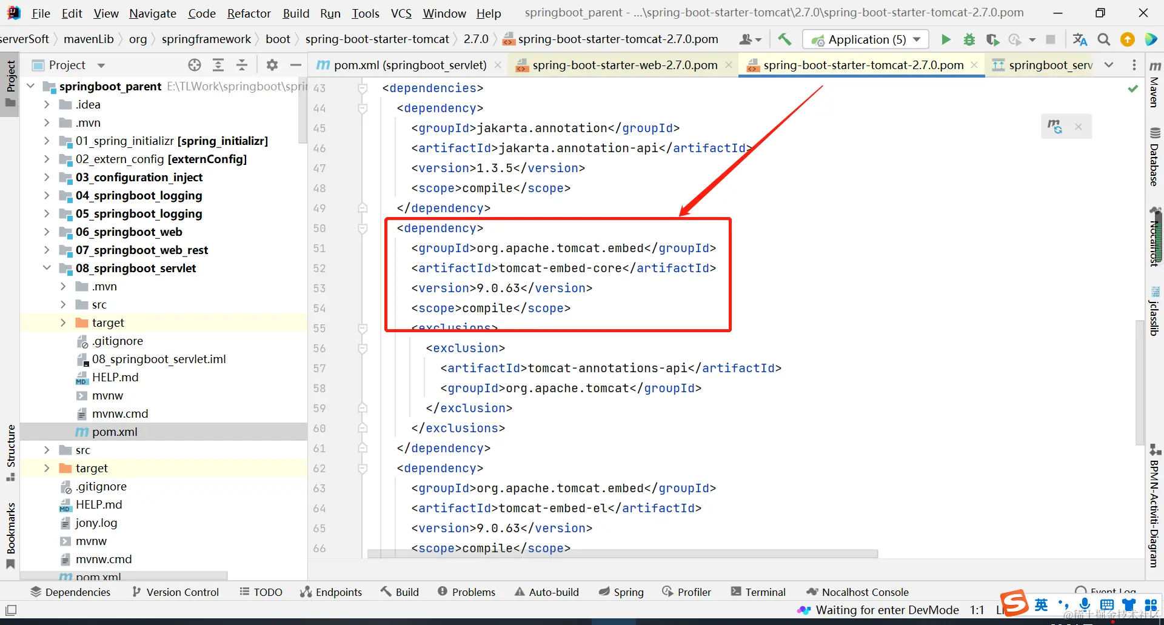Screen dimensions: 1164x625
Task: Click the Stop process square icon
Action: tap(1051, 39)
